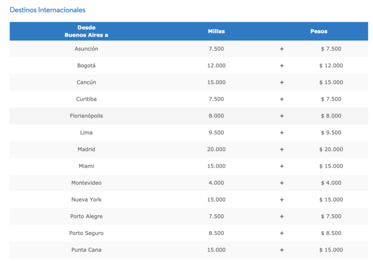
Task: Click the plus sign in Florianópolis row
Action: click(282, 116)
